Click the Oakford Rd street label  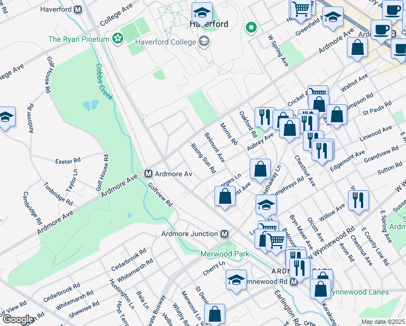pos(248,124)
